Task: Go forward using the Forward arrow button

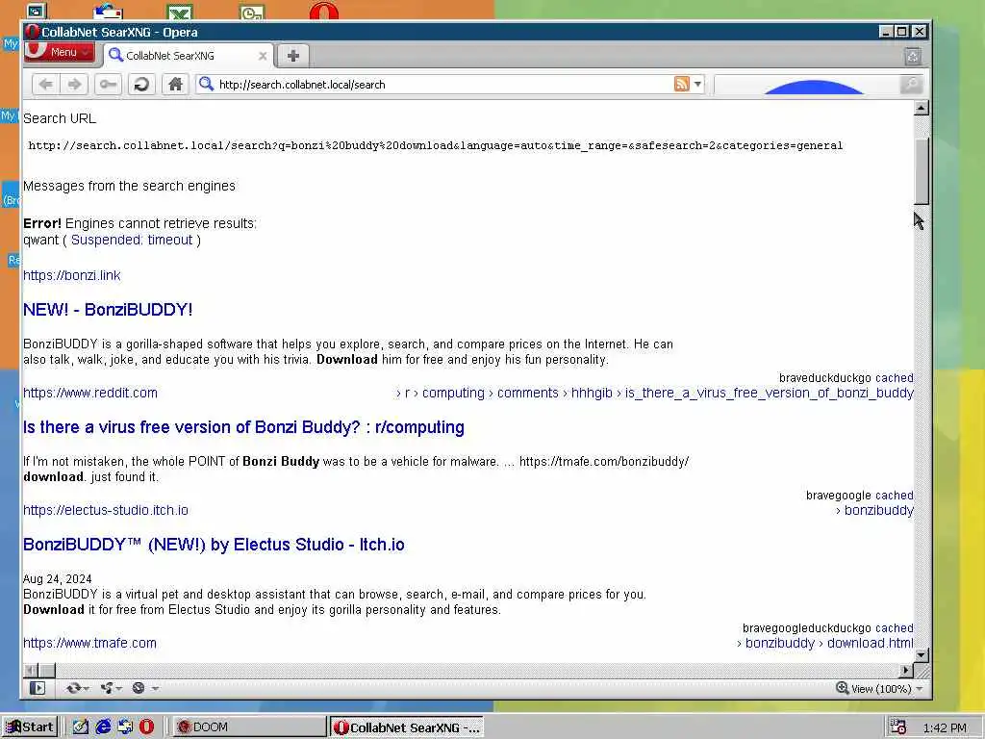Action: point(75,85)
